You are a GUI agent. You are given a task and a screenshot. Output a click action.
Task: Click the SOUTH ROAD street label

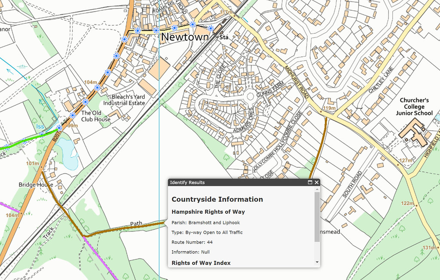pyautogui.click(x=352, y=184)
